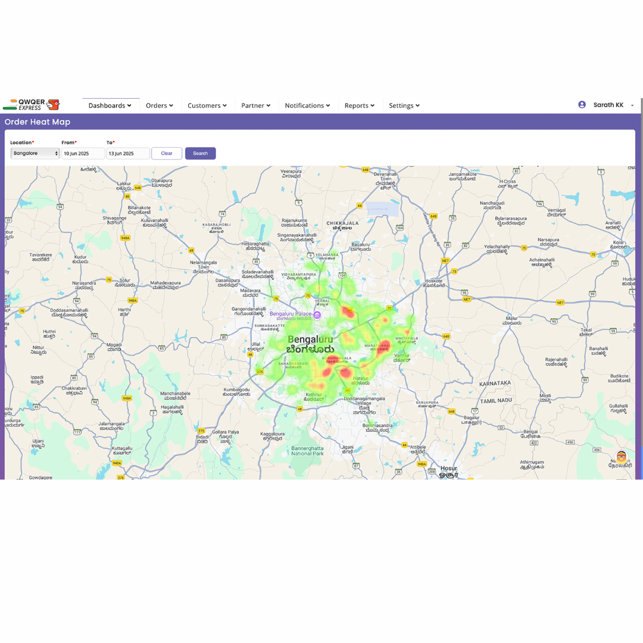Click the Whitefield area label on map
The image size is (643, 643).
[x=406, y=338]
